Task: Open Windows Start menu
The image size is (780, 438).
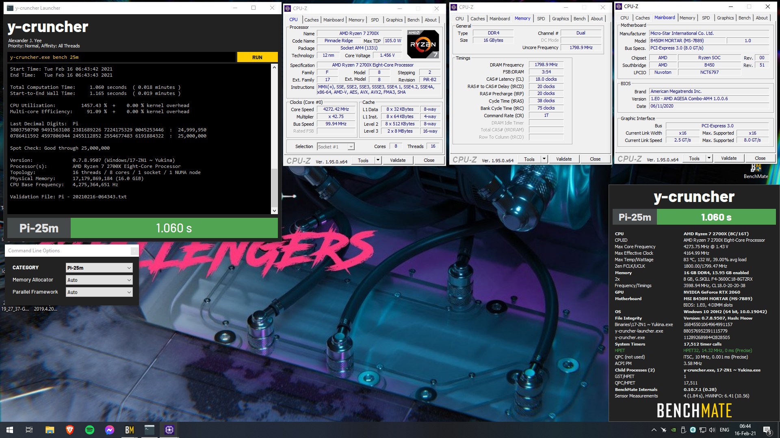Action: (10, 430)
